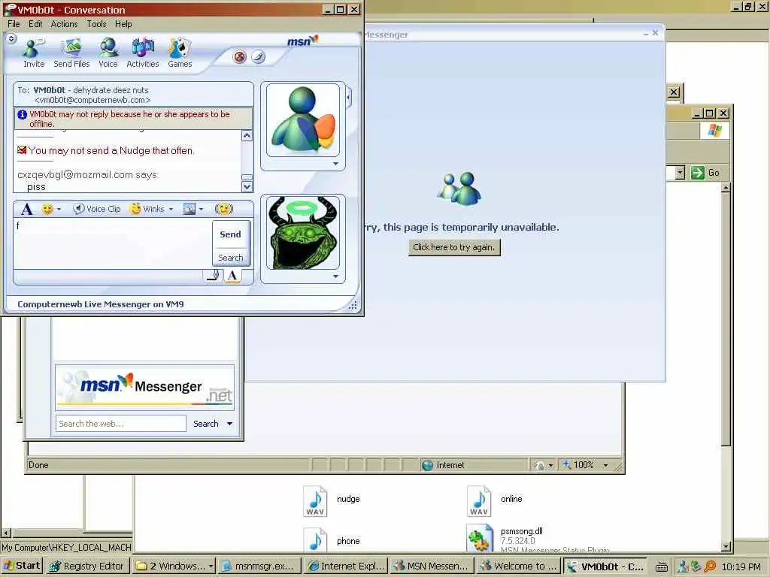Open the font letter A icon

27,209
